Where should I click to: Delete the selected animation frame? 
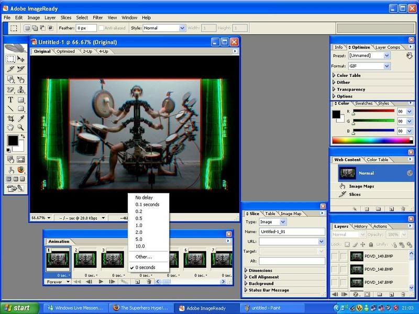click(149, 282)
